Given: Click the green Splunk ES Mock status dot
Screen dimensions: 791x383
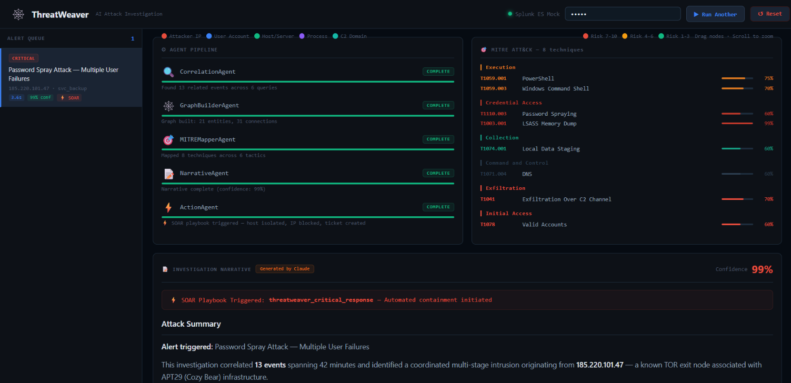Looking at the screenshot, I should coord(510,14).
